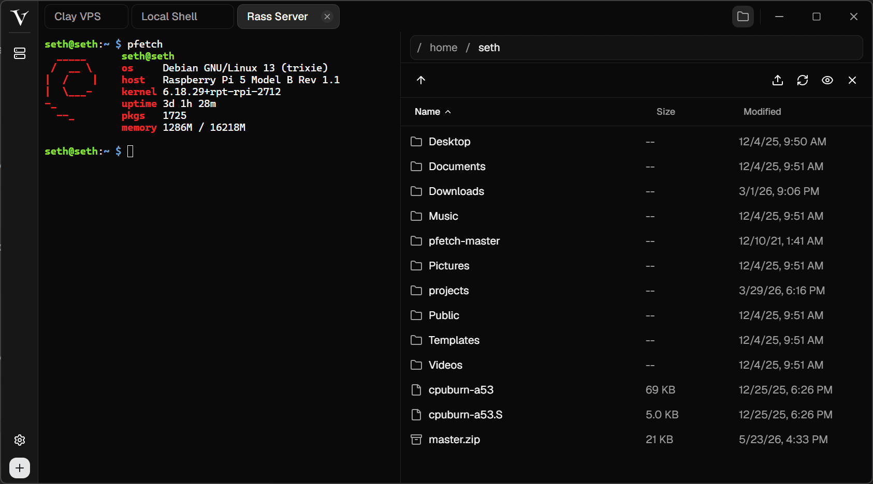873x484 pixels.
Task: Open the Public folder
Action: pos(636,315)
